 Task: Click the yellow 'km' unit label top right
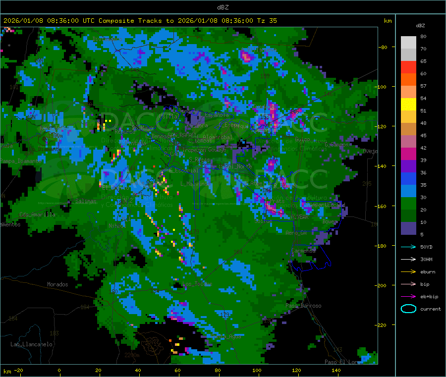388,21
